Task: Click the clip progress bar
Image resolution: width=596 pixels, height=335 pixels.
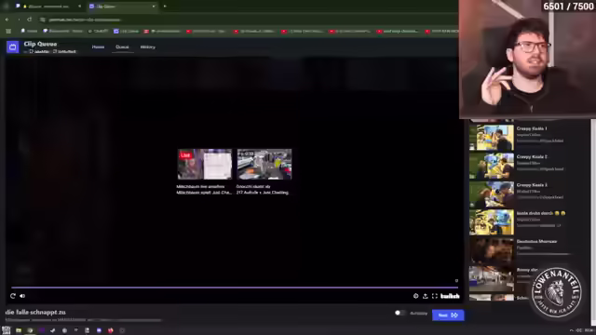Action: click(x=235, y=288)
